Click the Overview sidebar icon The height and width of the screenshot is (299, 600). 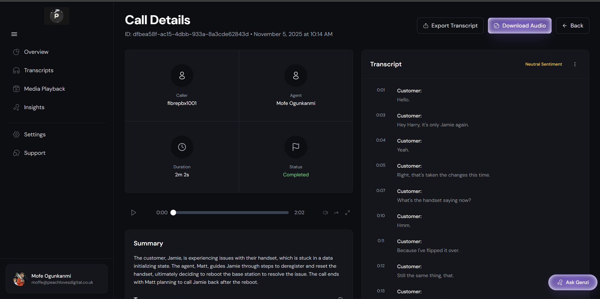point(16,52)
